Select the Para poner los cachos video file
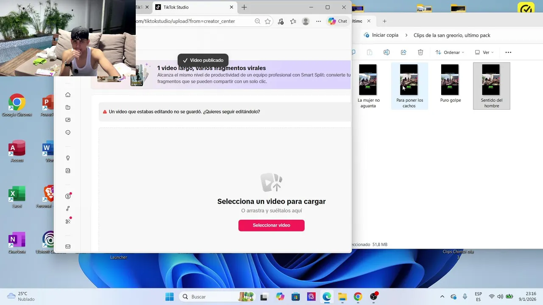This screenshot has width=543, height=305. click(409, 86)
